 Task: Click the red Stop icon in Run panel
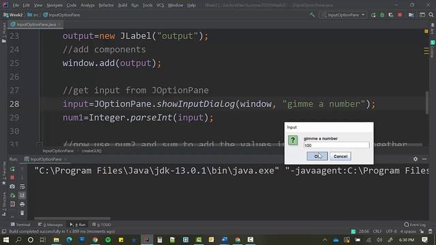12,177
